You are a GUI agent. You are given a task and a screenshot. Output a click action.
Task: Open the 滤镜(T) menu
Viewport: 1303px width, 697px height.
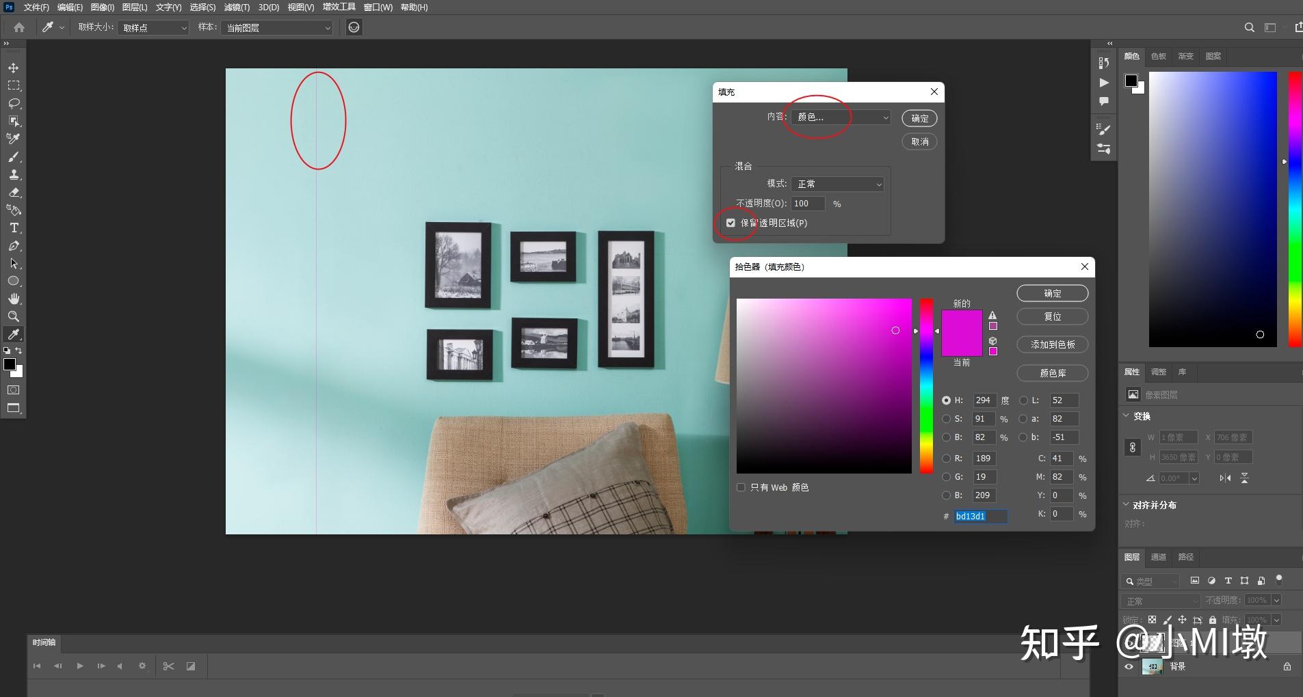click(237, 8)
